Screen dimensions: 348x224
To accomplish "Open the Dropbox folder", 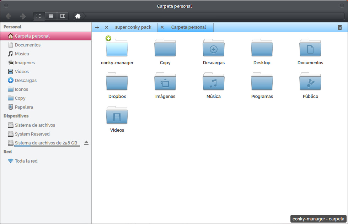I will pos(117,82).
